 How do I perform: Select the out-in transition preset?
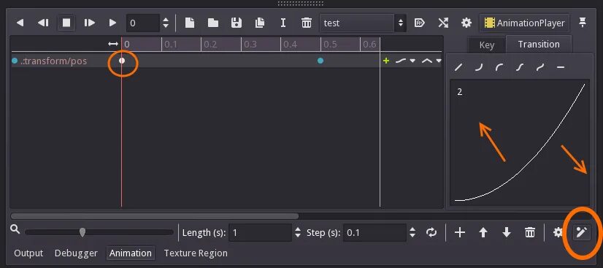tap(540, 67)
